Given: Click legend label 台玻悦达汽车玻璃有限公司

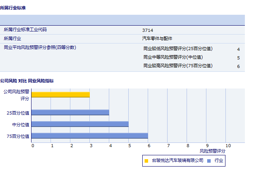Looking at the screenshot, I should click(x=178, y=160).
